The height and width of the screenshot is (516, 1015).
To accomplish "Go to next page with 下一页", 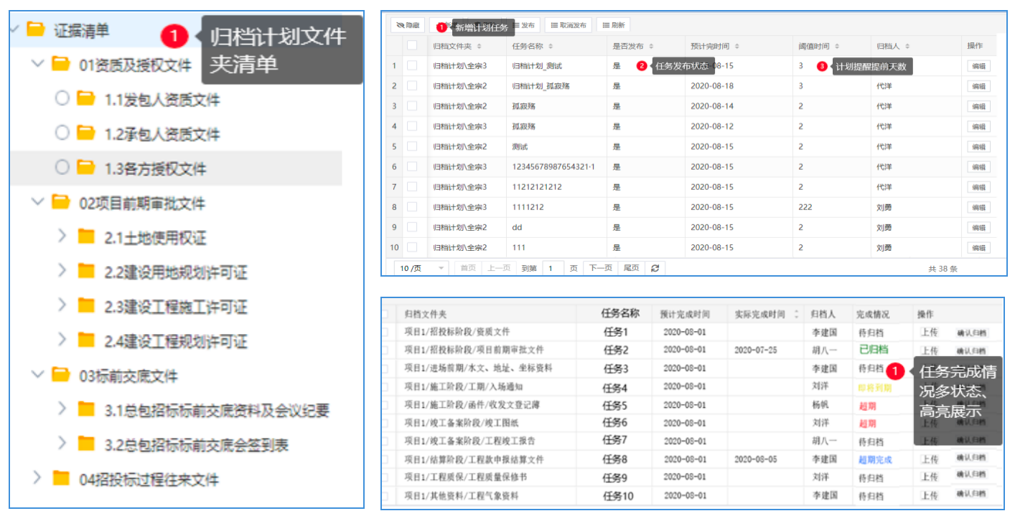I will pos(600,268).
